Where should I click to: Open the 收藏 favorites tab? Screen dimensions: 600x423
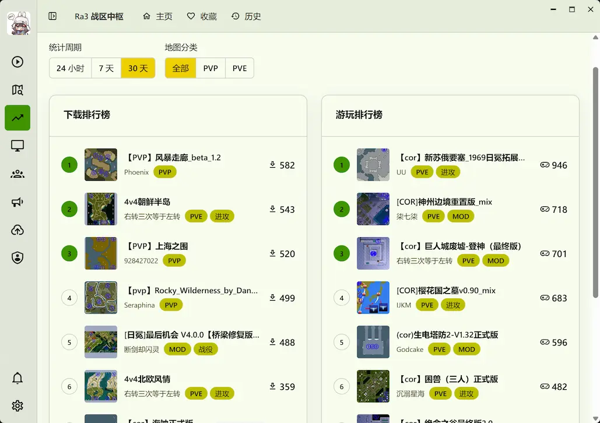point(202,16)
